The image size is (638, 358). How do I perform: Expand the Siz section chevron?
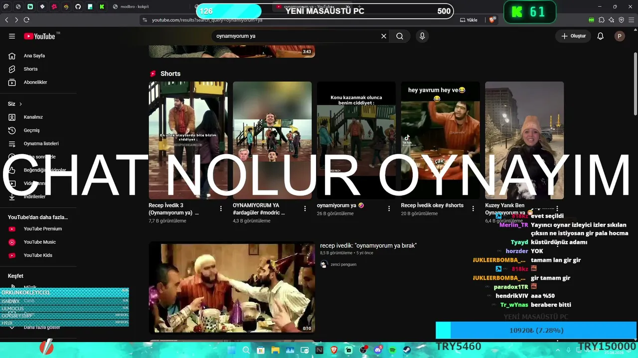coord(20,104)
